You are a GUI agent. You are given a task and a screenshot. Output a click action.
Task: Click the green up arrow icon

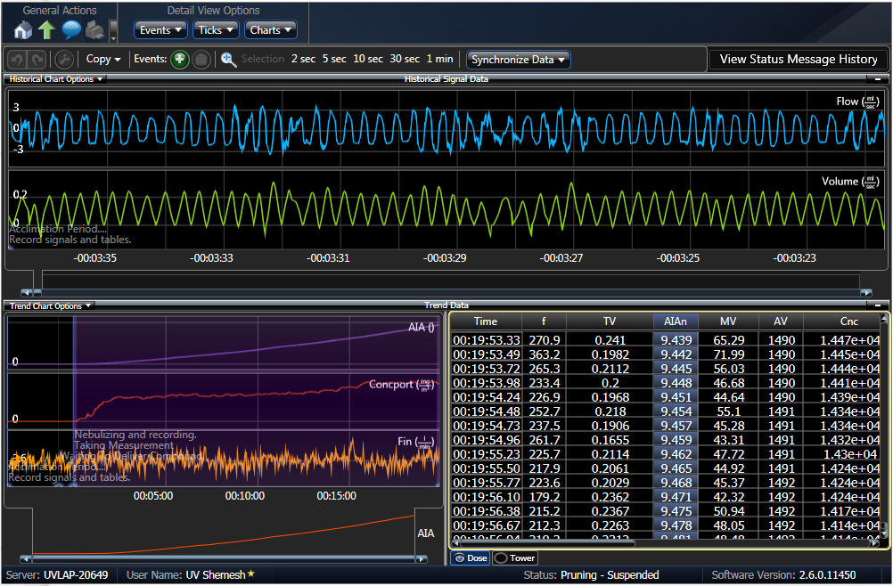click(x=46, y=29)
